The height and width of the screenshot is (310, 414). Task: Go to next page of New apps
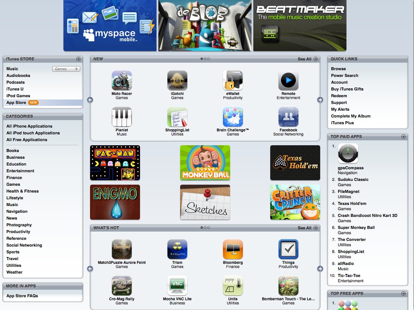coord(320,100)
